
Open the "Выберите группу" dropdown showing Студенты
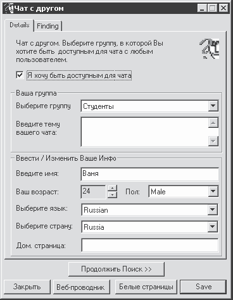pyautogui.click(x=149, y=106)
